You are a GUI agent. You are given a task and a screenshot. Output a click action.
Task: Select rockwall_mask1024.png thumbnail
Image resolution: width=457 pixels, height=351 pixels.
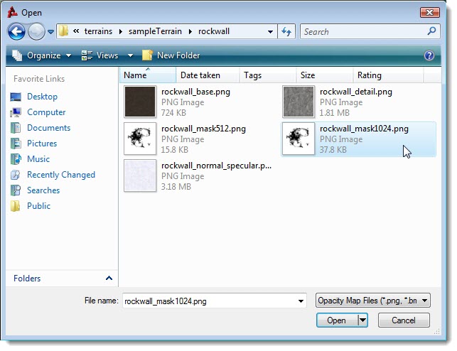299,139
